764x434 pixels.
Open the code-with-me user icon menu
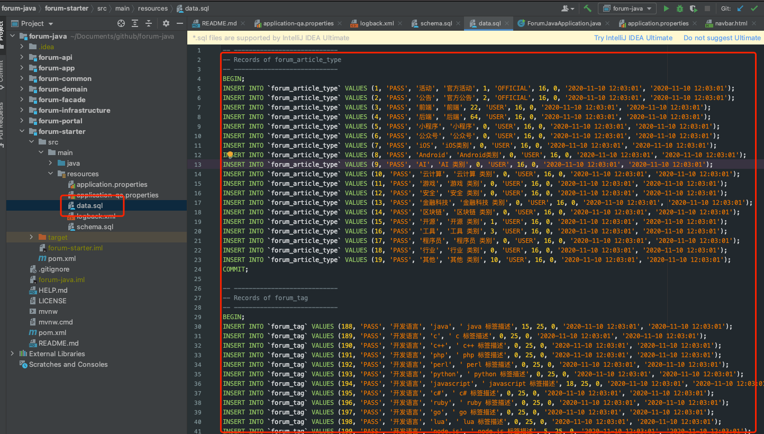(568, 8)
